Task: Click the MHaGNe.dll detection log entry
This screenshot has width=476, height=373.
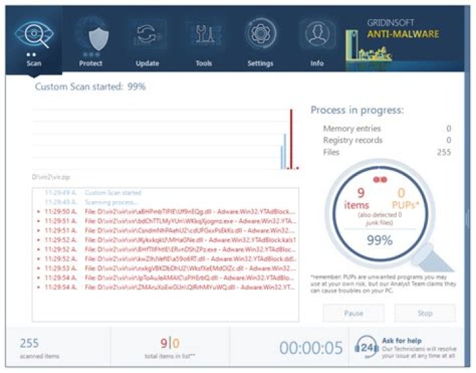Action: tap(167, 240)
